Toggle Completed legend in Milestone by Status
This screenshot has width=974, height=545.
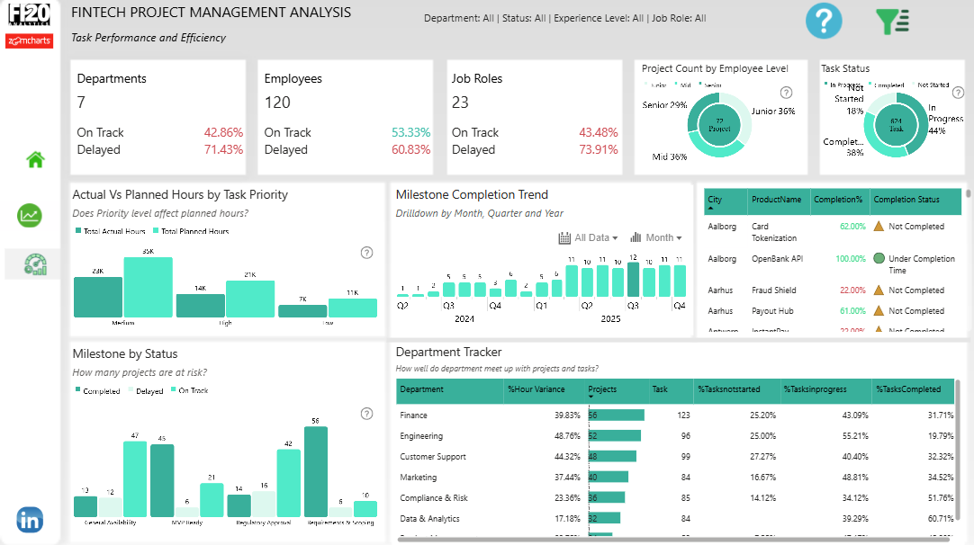point(97,390)
